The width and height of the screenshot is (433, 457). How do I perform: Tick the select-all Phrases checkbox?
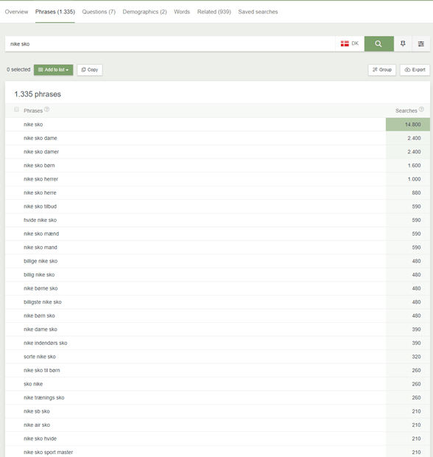tap(17, 110)
